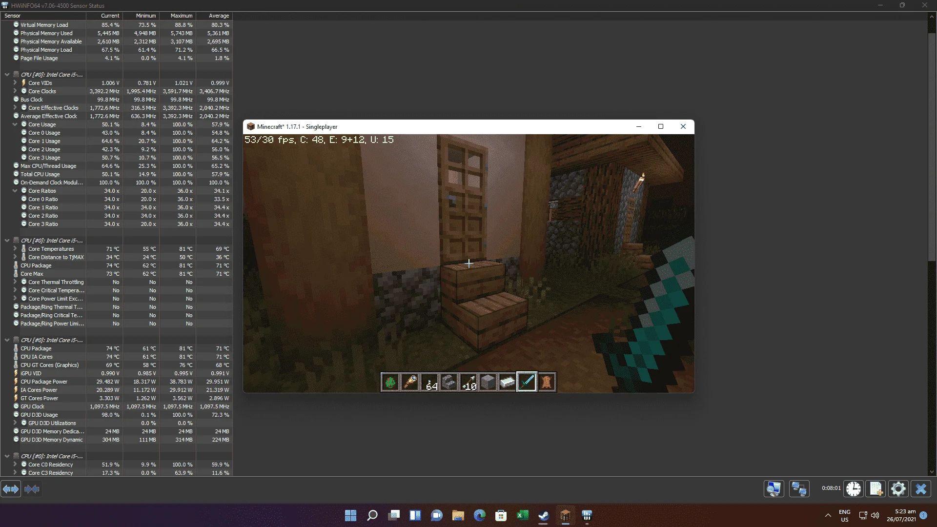Image resolution: width=937 pixels, height=527 pixels.
Task: Open the HWiNFO sensor summary monitor icon
Action: pos(774,488)
